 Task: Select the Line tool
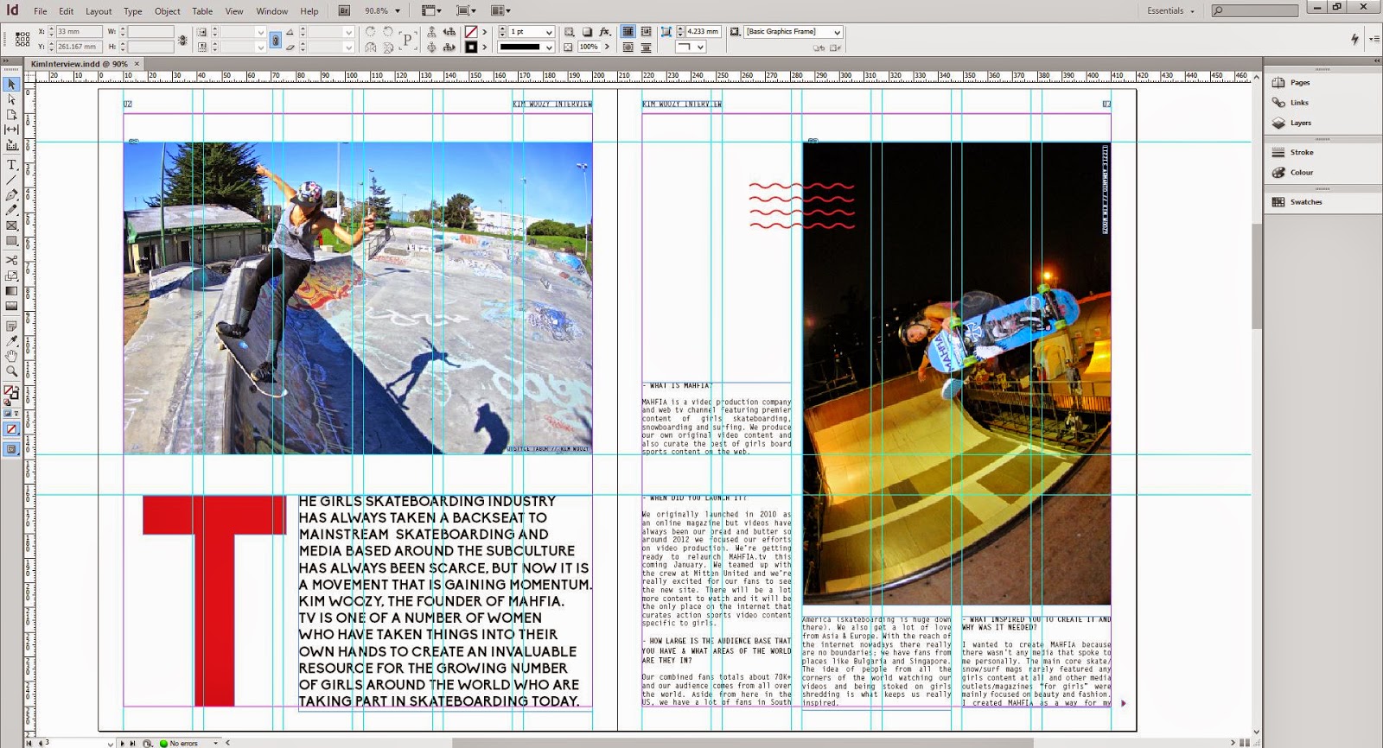coord(12,180)
